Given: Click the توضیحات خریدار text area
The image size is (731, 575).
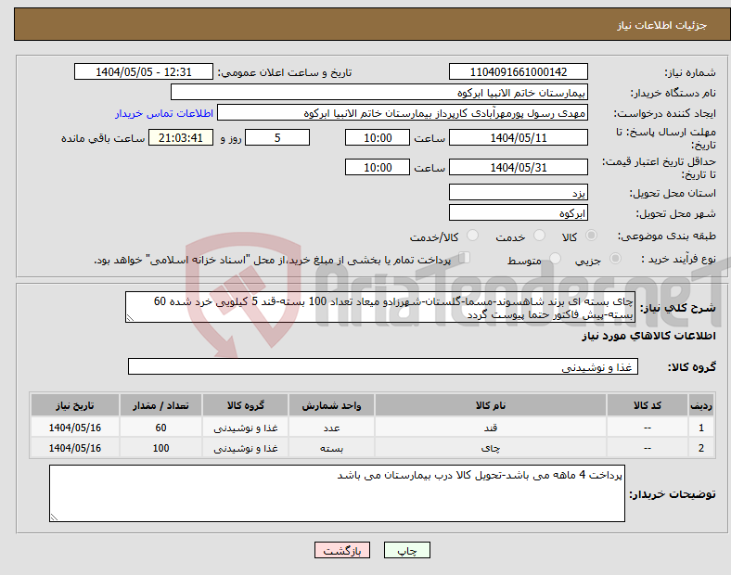Looking at the screenshot, I should pos(336,493).
